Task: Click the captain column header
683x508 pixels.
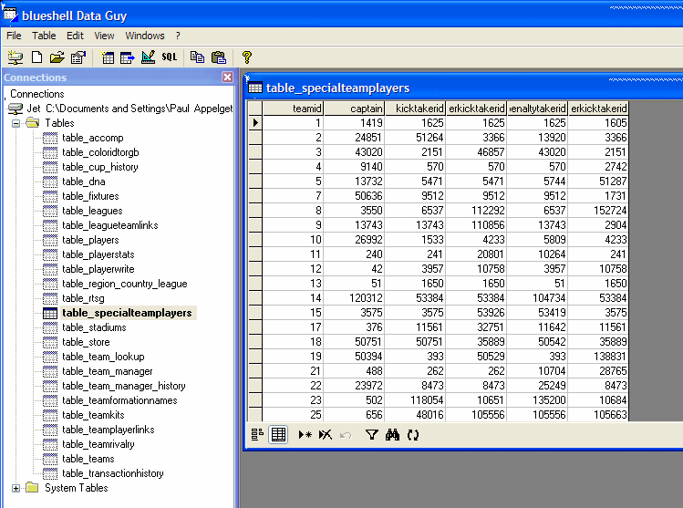Action: pyautogui.click(x=356, y=108)
